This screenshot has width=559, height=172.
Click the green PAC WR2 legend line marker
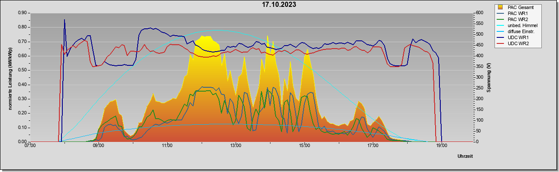click(x=501, y=19)
